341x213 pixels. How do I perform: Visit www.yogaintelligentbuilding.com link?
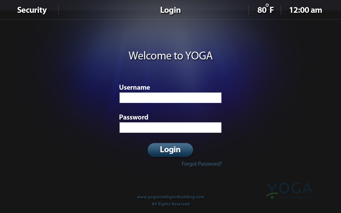tap(170, 197)
